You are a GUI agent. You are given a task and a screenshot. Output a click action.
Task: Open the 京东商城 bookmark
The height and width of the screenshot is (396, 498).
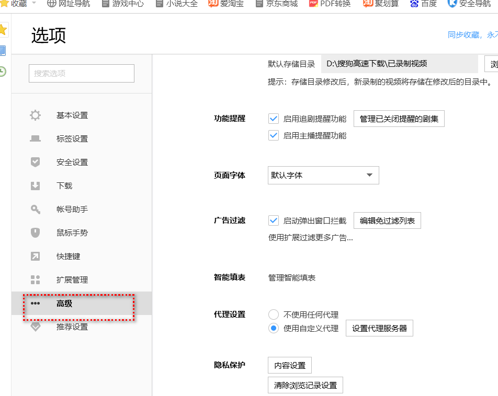pos(277,4)
